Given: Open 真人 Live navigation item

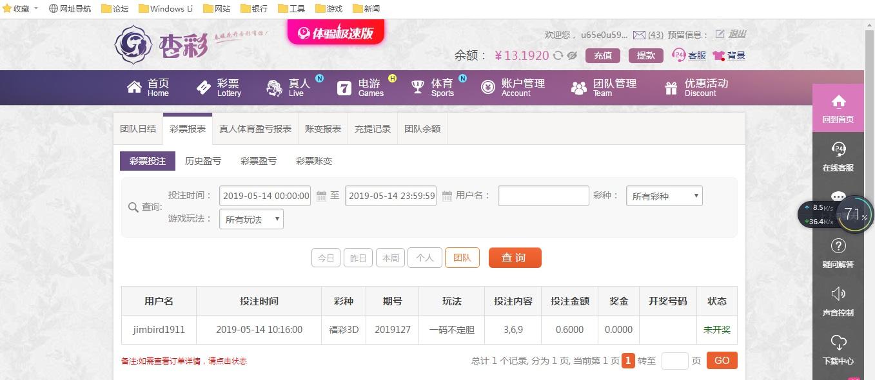Looking at the screenshot, I should point(288,88).
